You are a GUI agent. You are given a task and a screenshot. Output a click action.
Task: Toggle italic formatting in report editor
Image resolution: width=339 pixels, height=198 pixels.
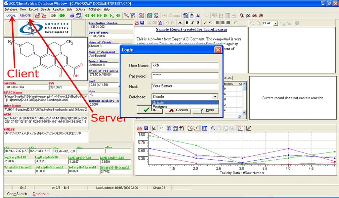(x=192, y=23)
